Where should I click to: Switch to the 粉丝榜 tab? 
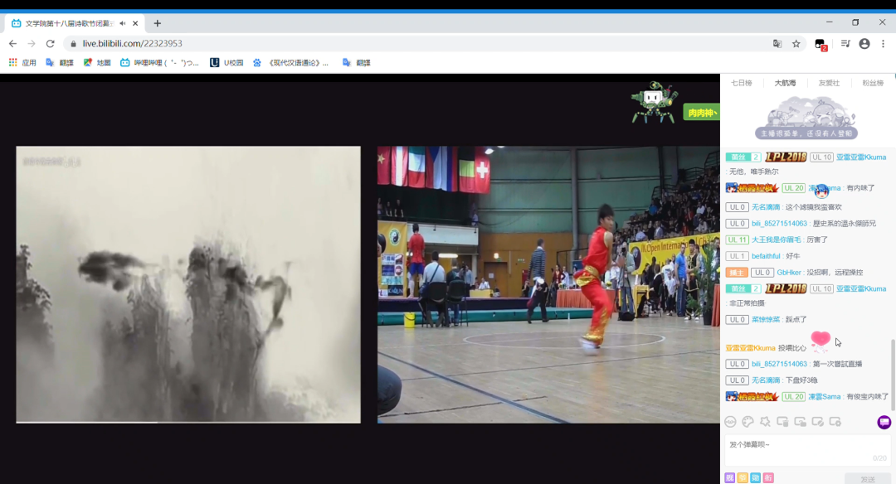point(873,83)
